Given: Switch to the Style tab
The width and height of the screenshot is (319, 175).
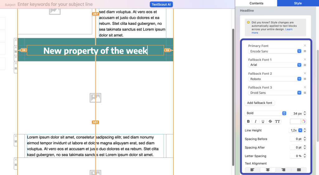Looking at the screenshot, I should (x=298, y=3).
